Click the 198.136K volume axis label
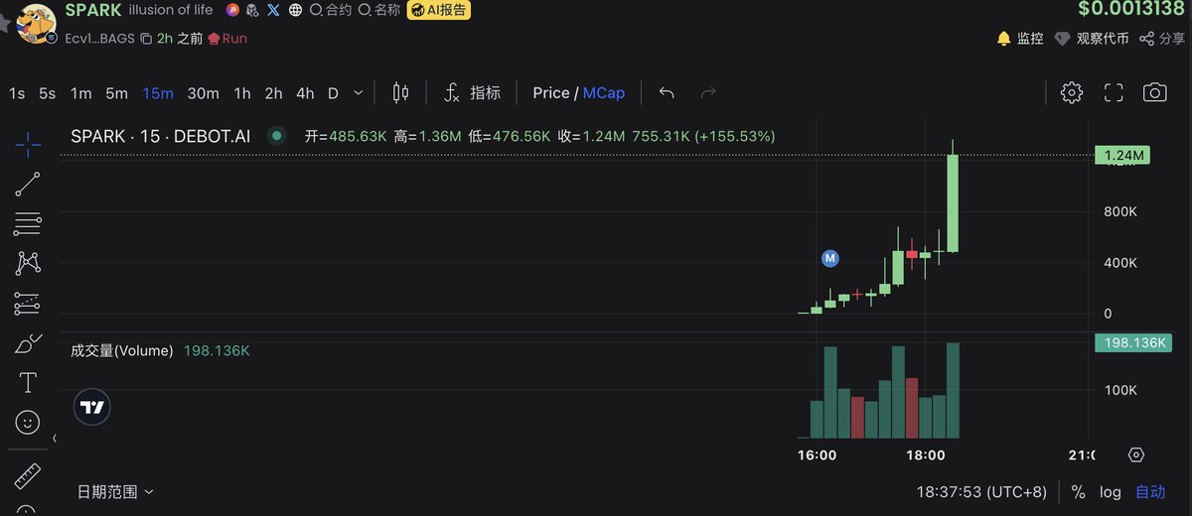This screenshot has height=516, width=1192. pos(1133,342)
